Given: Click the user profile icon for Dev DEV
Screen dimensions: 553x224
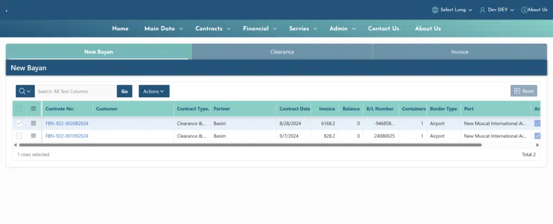Looking at the screenshot, I should (x=482, y=10).
